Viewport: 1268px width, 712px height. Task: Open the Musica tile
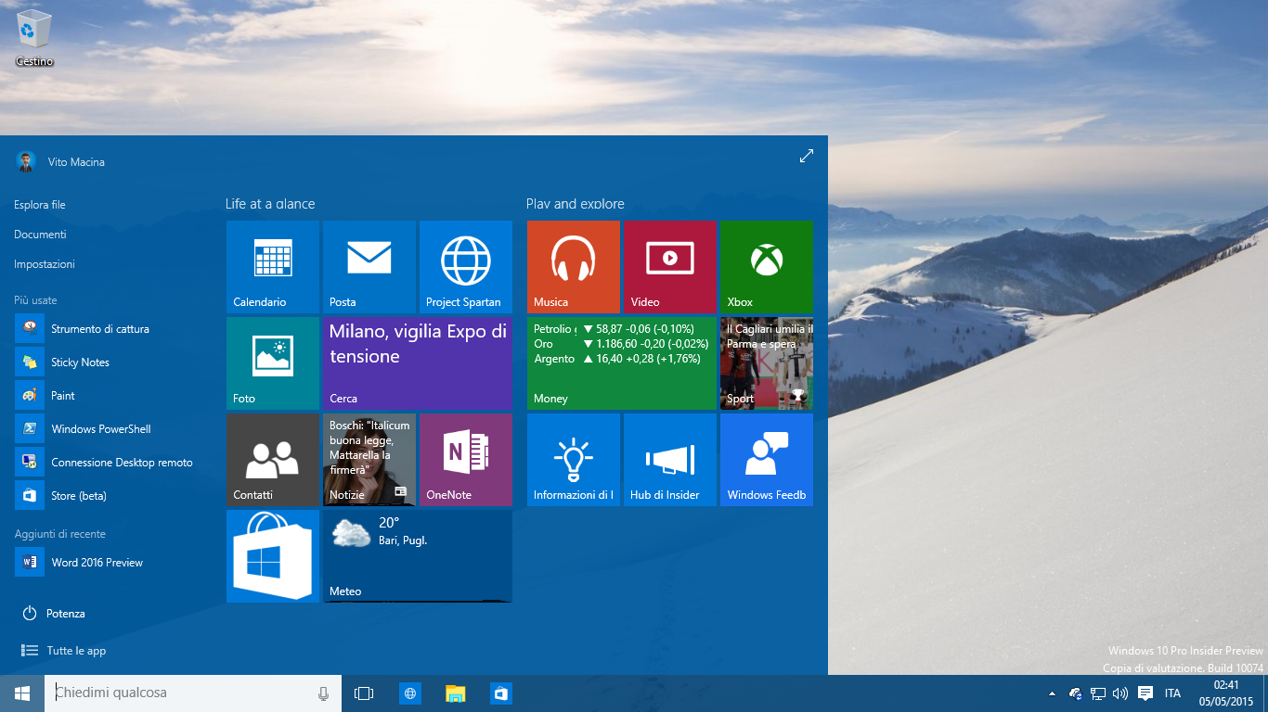(x=574, y=267)
